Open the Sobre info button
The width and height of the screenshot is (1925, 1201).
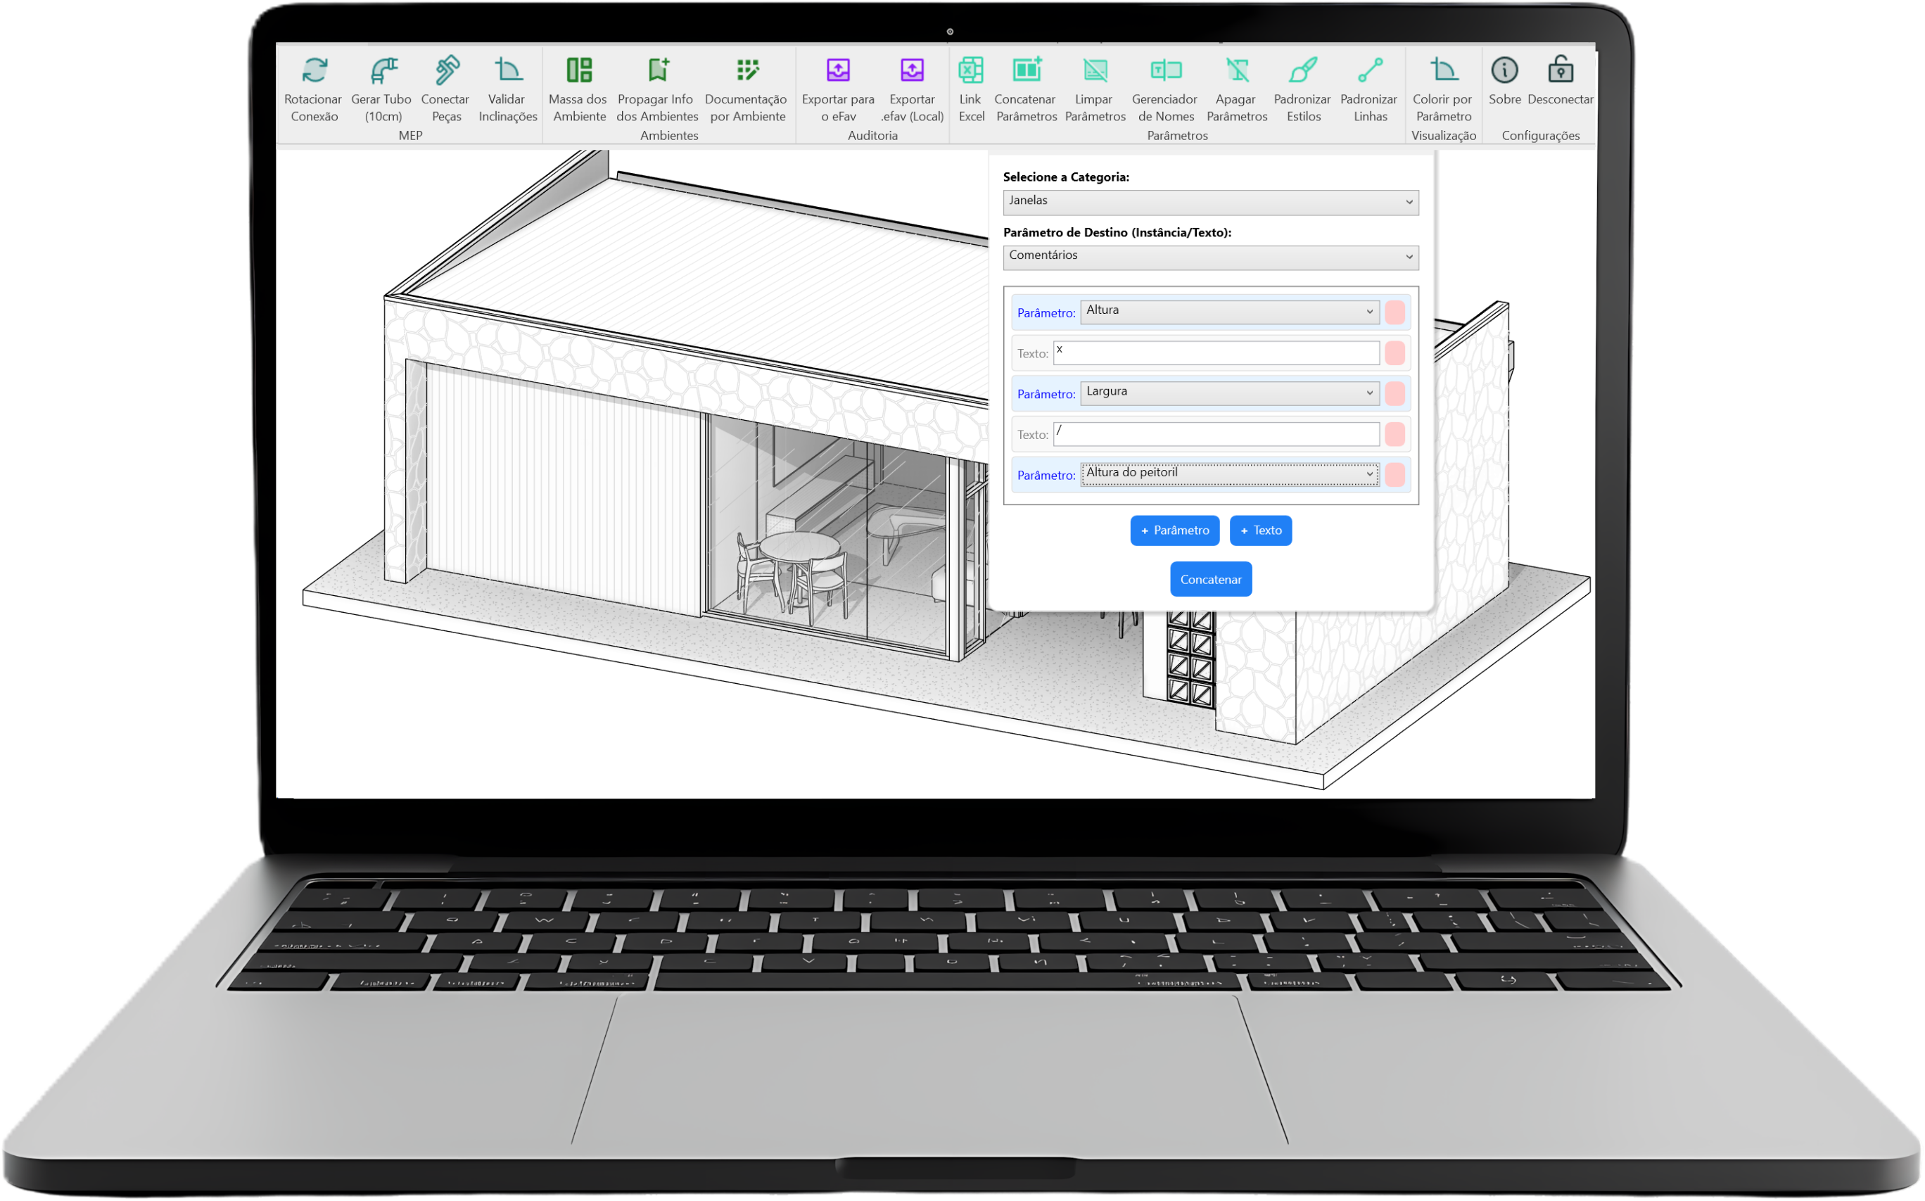pos(1506,80)
